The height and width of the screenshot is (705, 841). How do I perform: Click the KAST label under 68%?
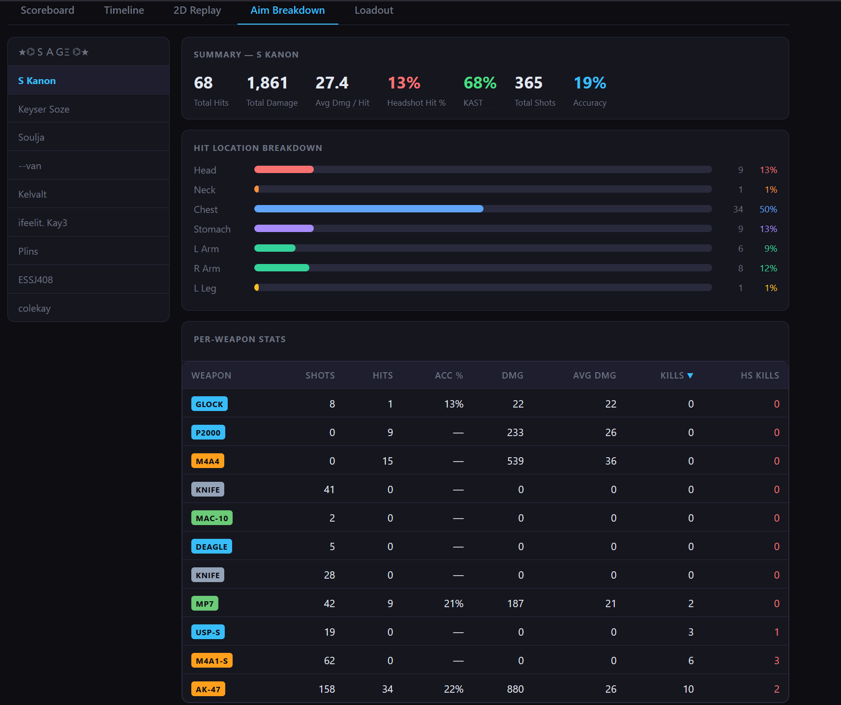(x=473, y=103)
